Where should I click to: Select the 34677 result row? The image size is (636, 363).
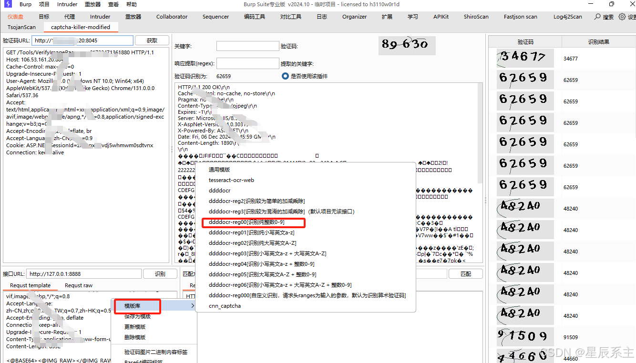coord(562,59)
